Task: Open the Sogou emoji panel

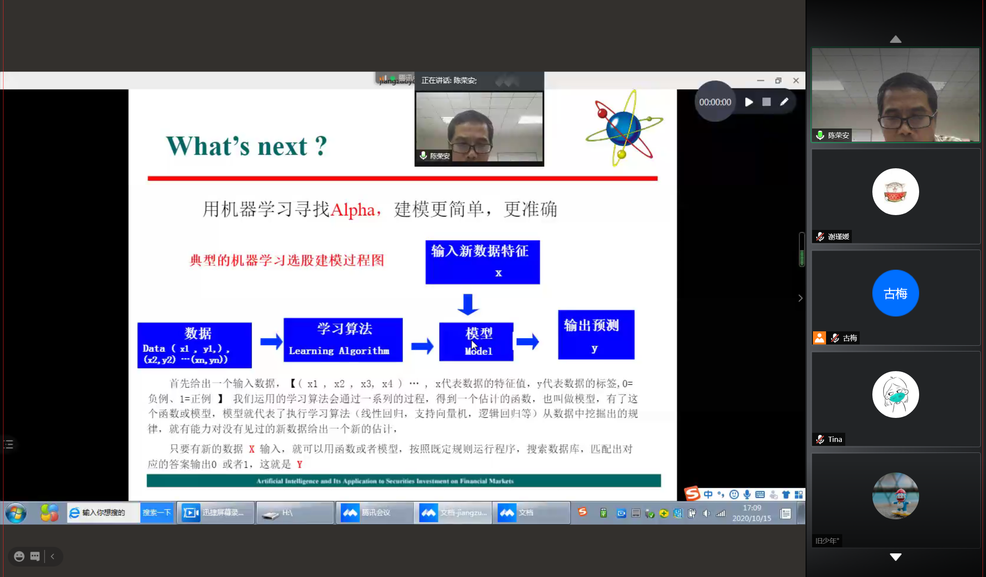Action: 734,494
